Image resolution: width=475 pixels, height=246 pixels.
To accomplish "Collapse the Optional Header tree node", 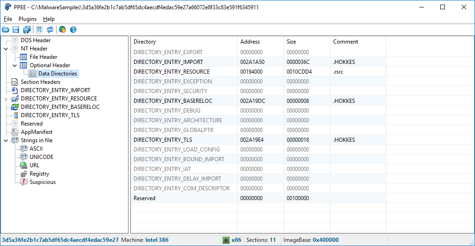I will 14,65.
